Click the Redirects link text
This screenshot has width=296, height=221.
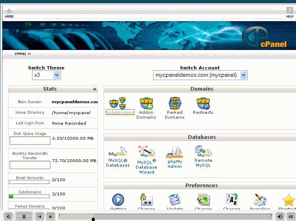coord(203,112)
